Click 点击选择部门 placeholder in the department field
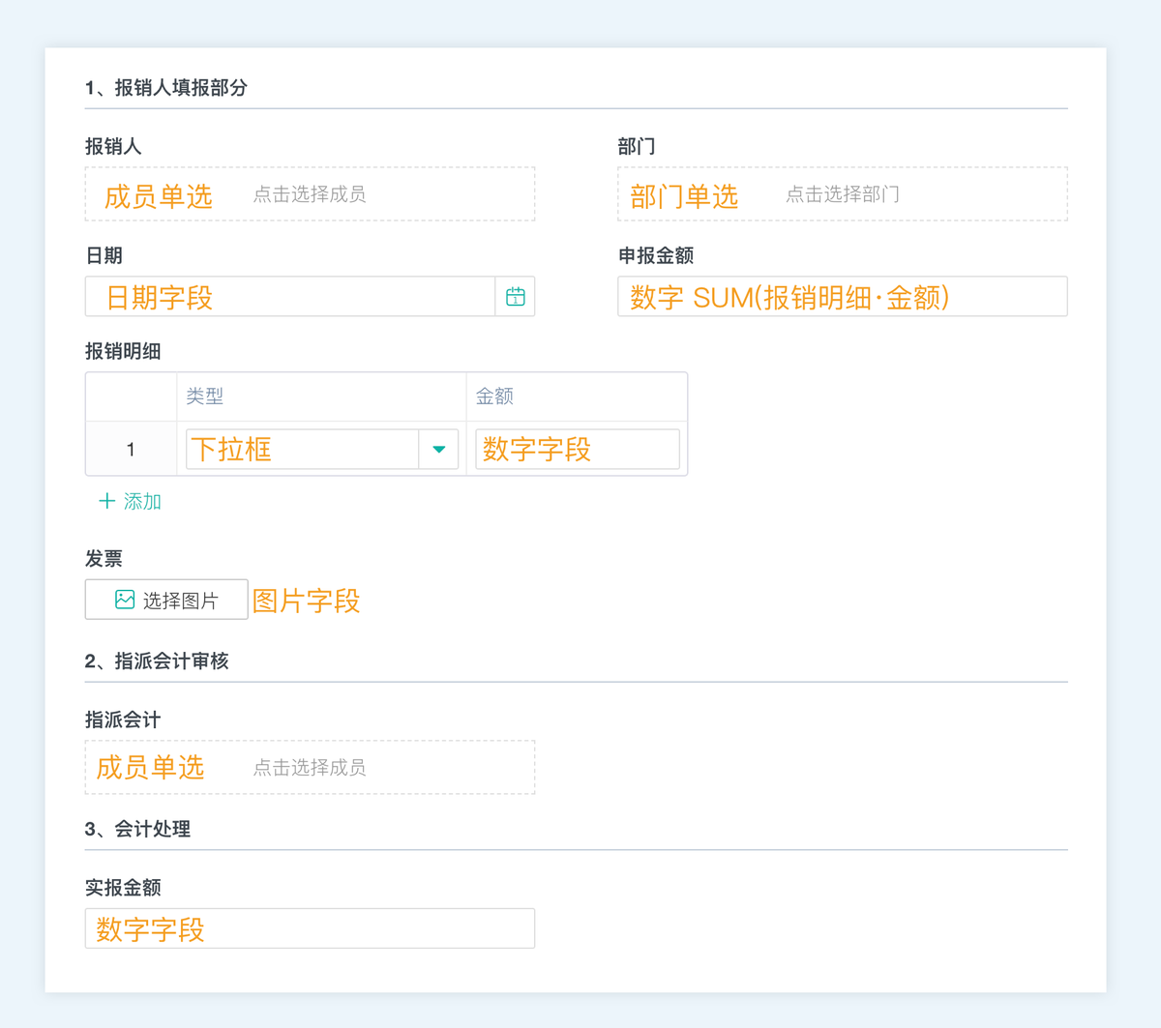The image size is (1161, 1028). click(x=845, y=193)
